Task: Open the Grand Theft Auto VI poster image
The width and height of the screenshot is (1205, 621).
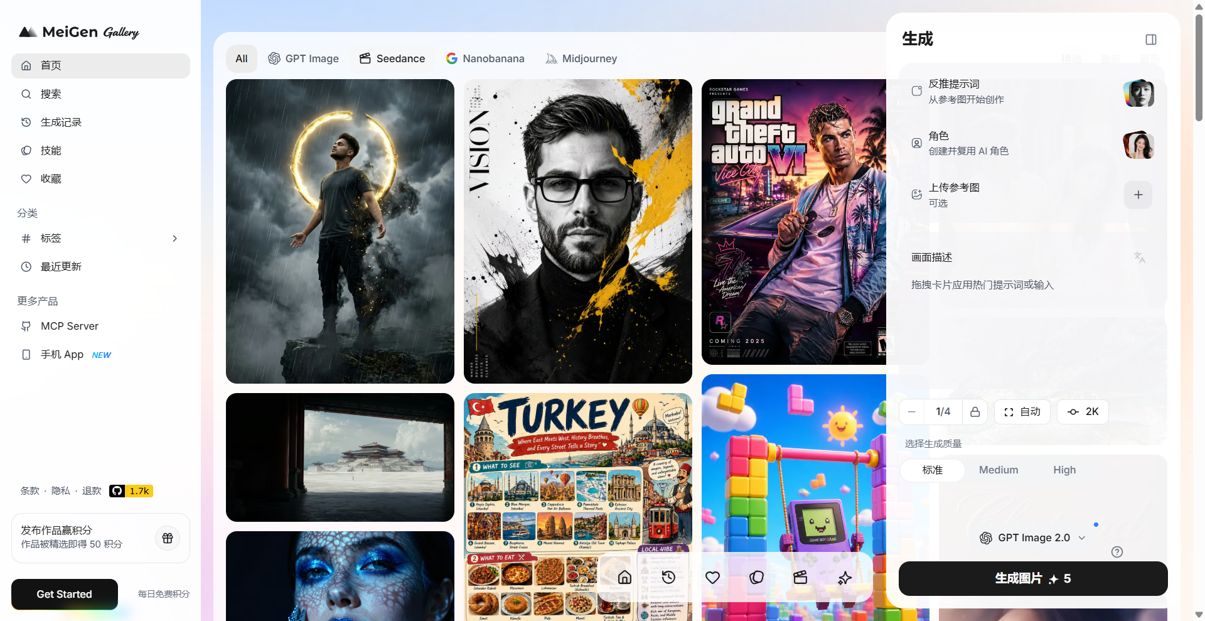Action: coord(794,222)
